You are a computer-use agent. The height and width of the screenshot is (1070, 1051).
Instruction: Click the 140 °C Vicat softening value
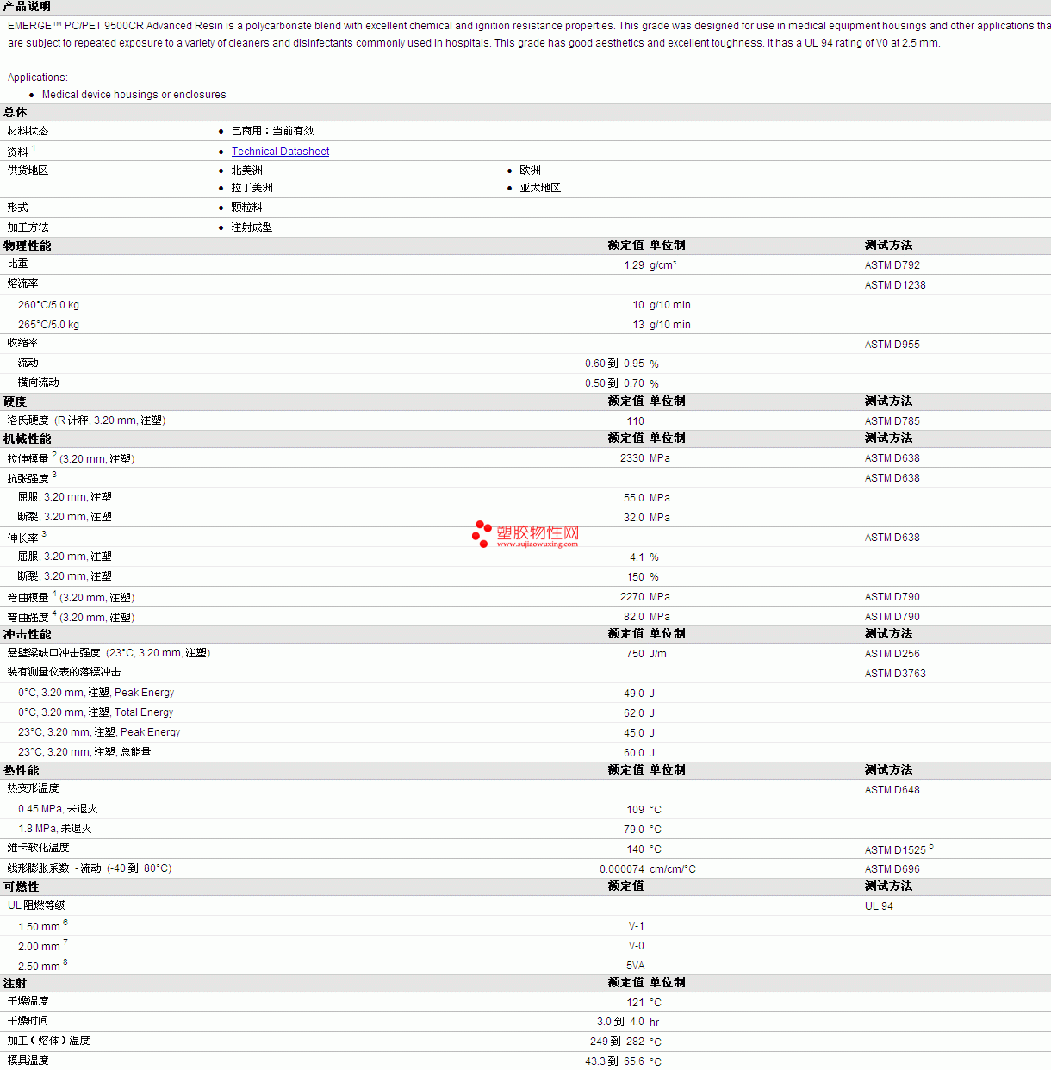pos(644,849)
